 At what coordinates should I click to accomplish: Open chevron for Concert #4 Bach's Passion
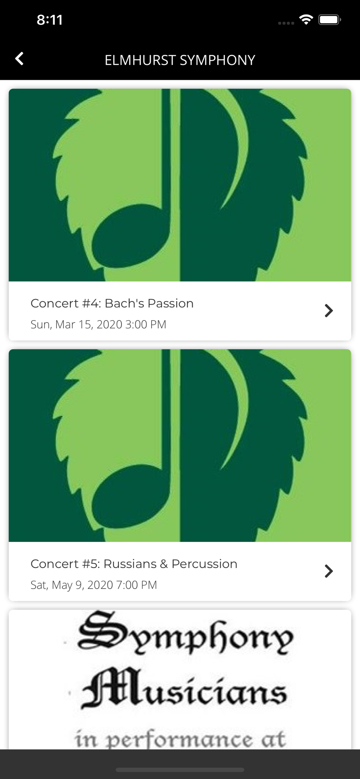pyautogui.click(x=328, y=310)
